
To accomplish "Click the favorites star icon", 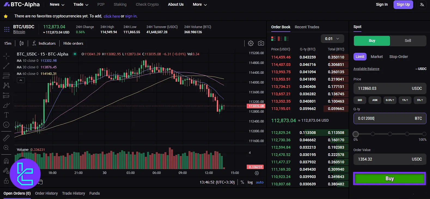I will pos(6,16).
